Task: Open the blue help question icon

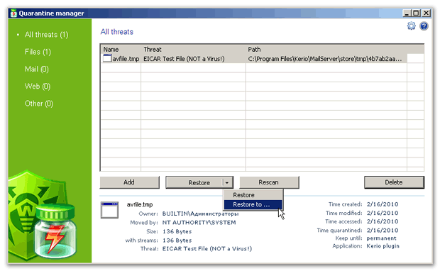Action: point(424,26)
